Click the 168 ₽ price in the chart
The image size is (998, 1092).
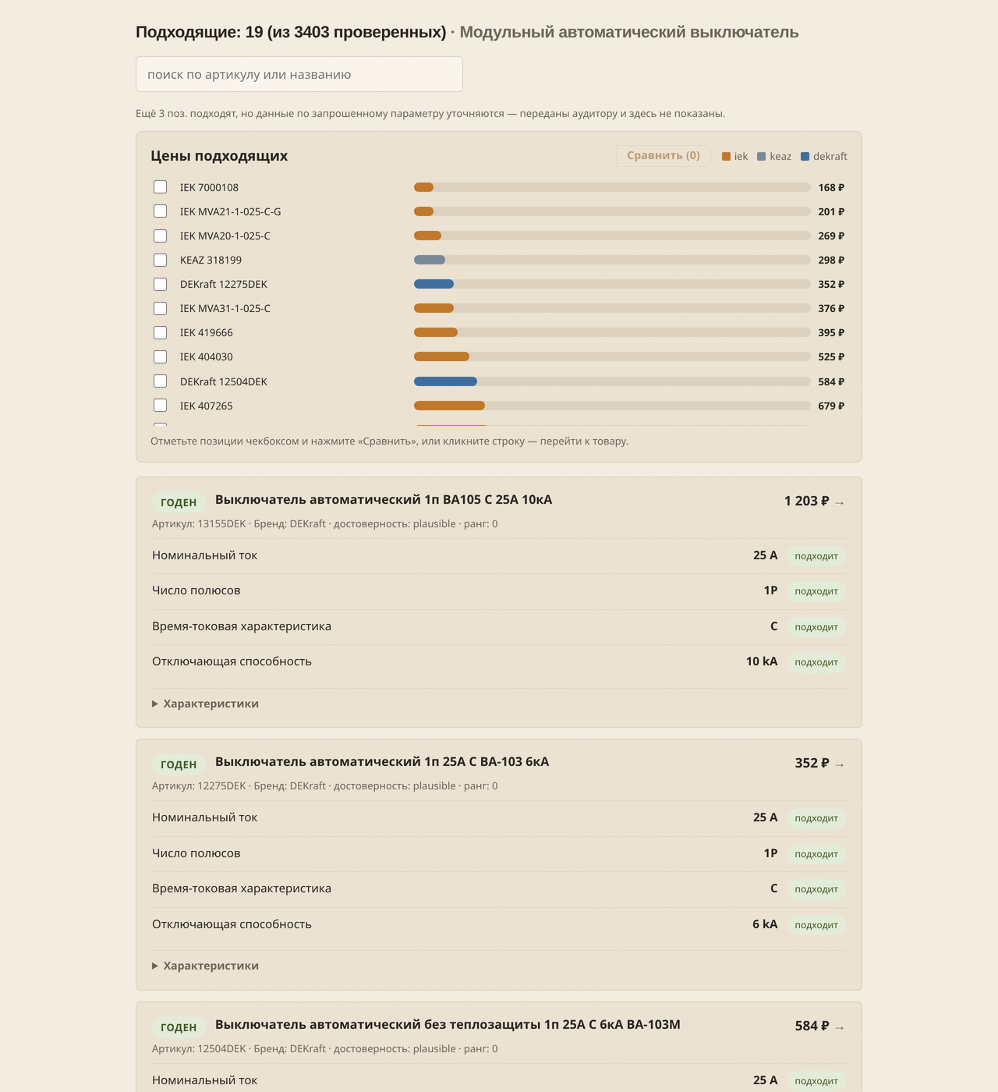(x=831, y=187)
